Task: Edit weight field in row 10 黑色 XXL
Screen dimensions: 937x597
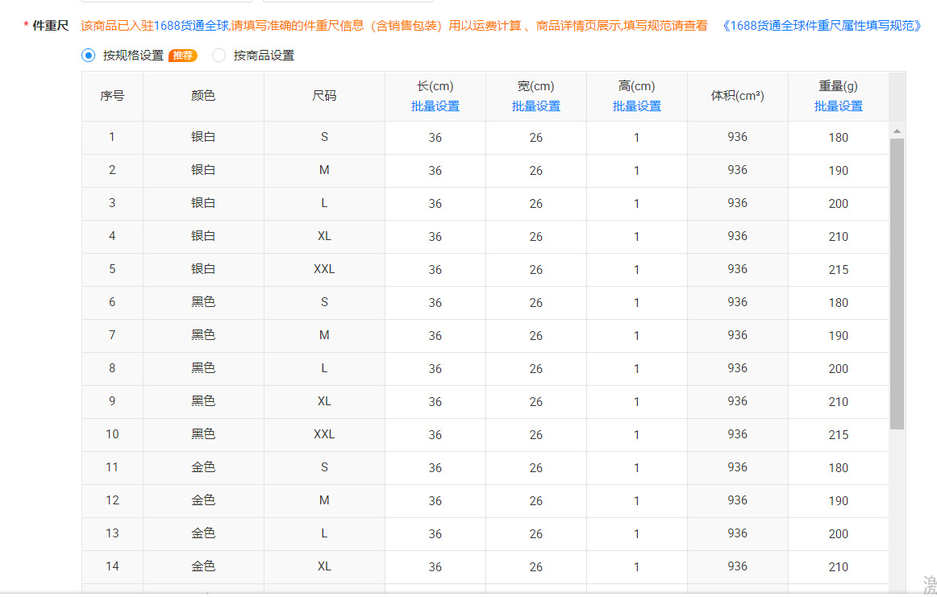Action: (x=838, y=435)
